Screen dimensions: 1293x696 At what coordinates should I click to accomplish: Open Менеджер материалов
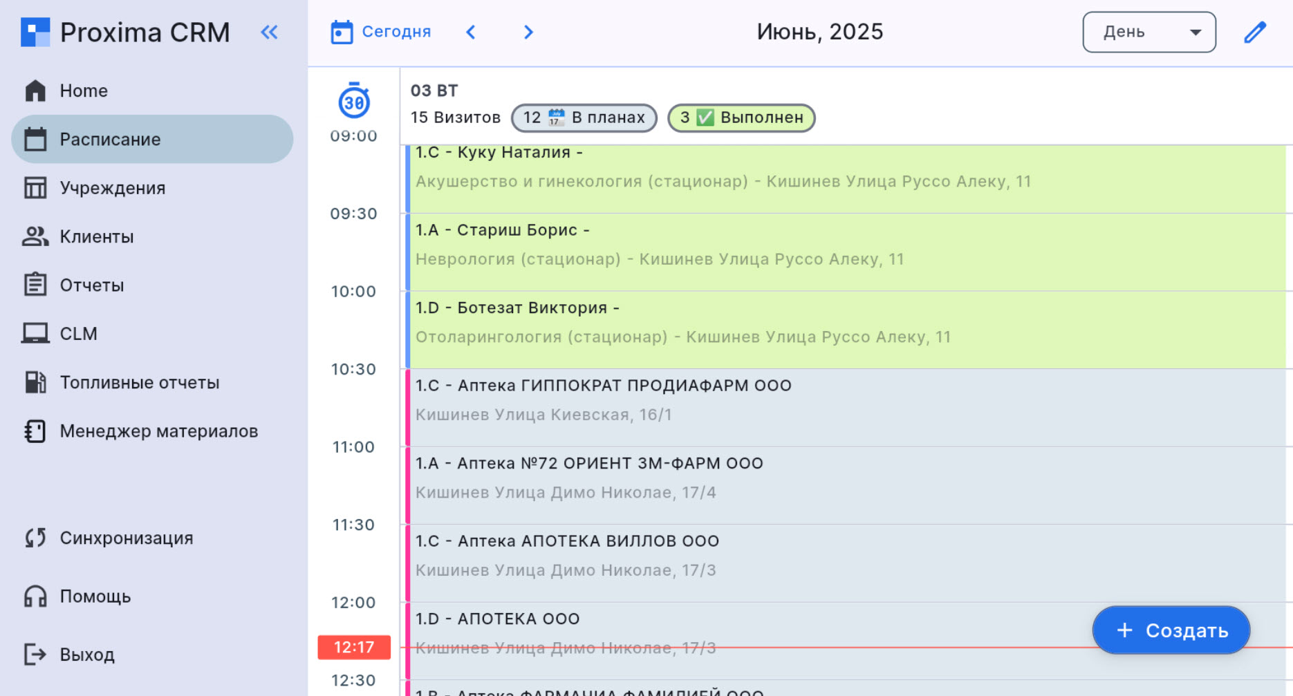(x=160, y=431)
